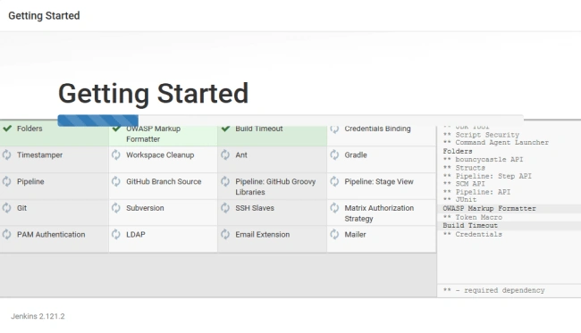Screen dimensions: 581x333
Task: Select the Build Timeout label in the plugin grid
Action: pyautogui.click(x=259, y=129)
